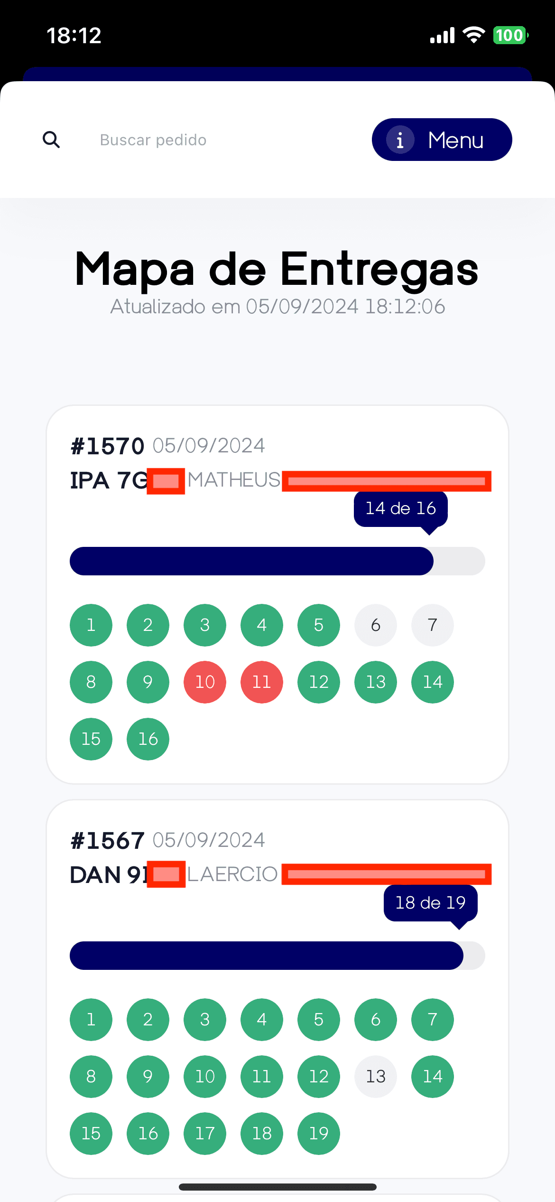
Task: Click the 18 de 19 progress bar
Action: [277, 956]
